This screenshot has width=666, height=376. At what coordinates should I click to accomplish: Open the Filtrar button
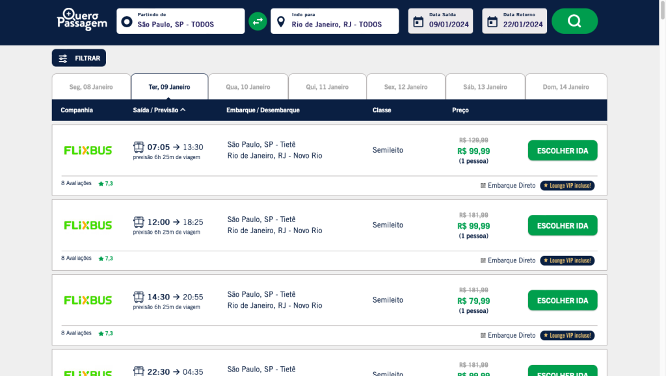(x=79, y=58)
